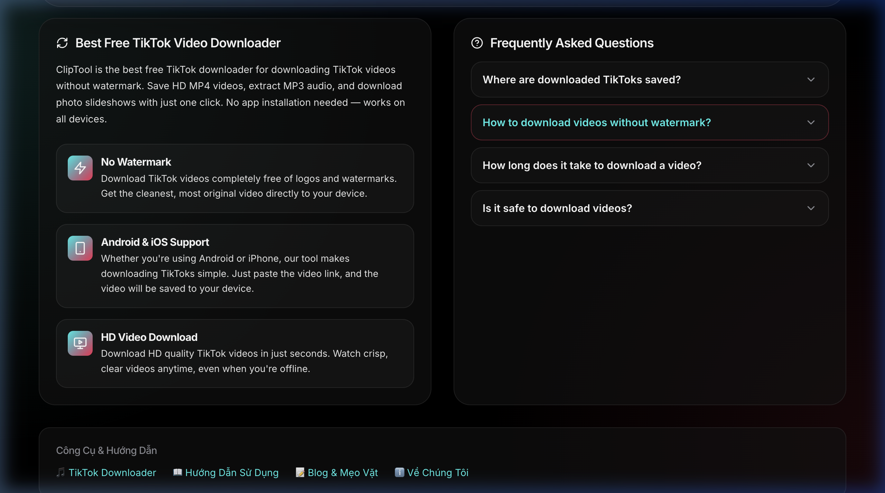Expand chevron for Where are downloaded TikToks saved

[x=811, y=80]
